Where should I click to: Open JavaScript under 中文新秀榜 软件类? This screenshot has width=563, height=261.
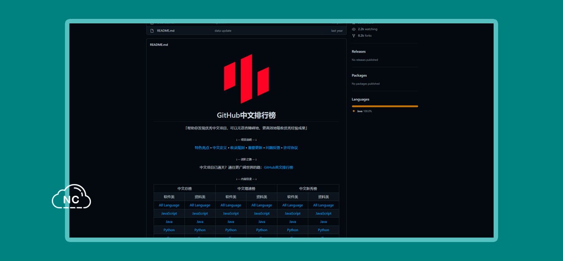click(293, 213)
